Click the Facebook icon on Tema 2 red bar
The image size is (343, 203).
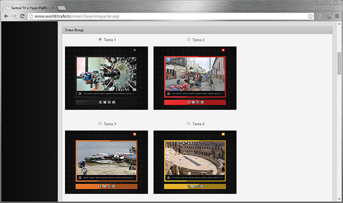click(x=189, y=102)
